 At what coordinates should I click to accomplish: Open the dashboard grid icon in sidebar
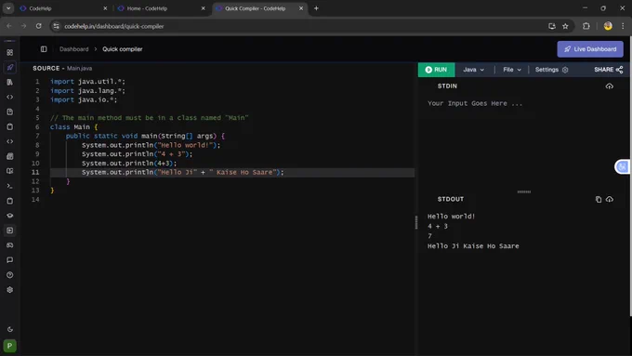tap(9, 52)
